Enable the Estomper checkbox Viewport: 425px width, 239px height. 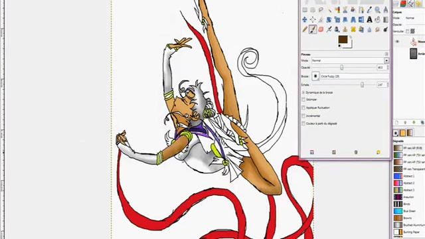click(303, 100)
